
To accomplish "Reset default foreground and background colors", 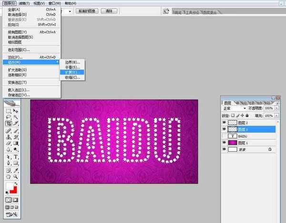I will click(x=7, y=192).
